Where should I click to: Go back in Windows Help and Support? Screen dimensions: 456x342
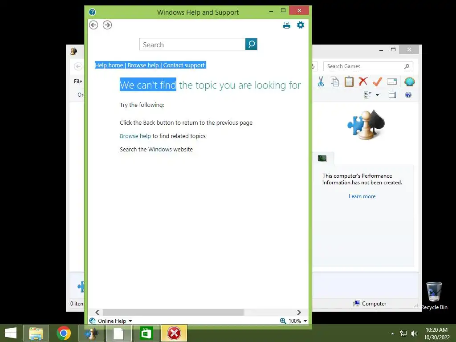point(94,25)
